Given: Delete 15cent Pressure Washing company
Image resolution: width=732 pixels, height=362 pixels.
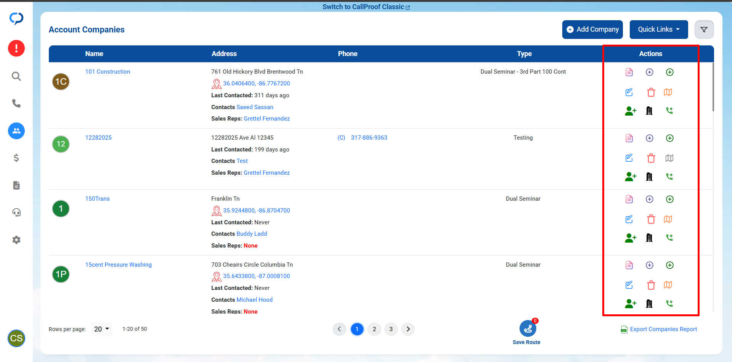Looking at the screenshot, I should [x=651, y=285].
